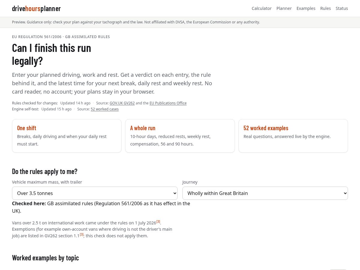Expand the Journey dropdown
This screenshot has height=270, width=360.
tap(265, 193)
